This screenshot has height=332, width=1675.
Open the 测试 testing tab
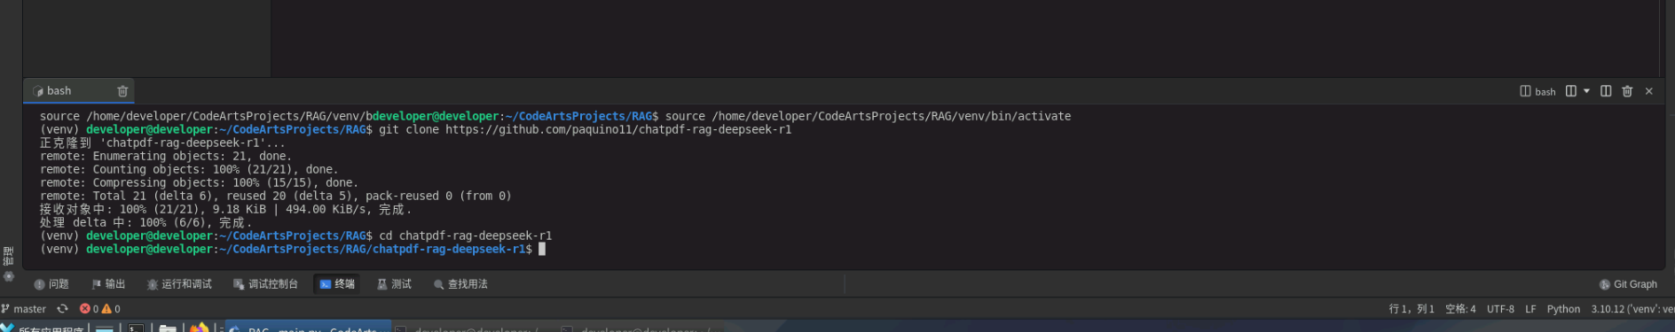click(394, 284)
